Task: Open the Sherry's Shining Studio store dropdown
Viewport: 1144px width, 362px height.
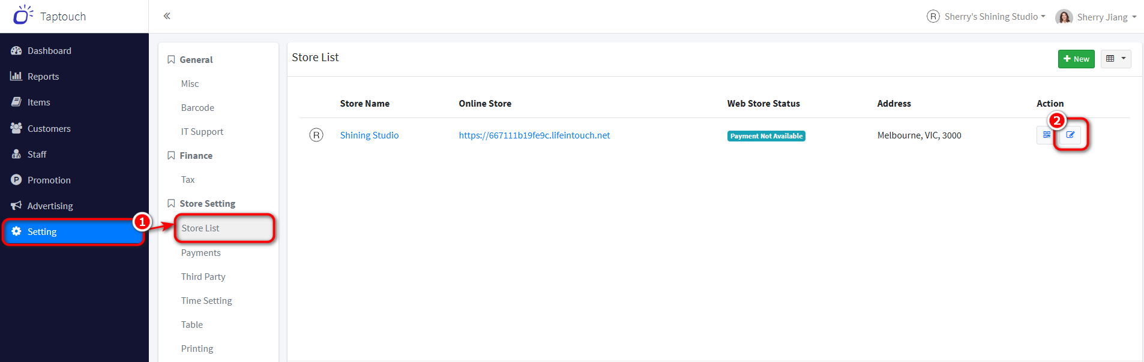Action: [x=990, y=17]
